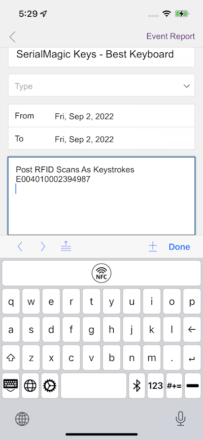Tap the Bluetooth key on keyboard
The width and height of the screenshot is (203, 440).
click(x=137, y=386)
